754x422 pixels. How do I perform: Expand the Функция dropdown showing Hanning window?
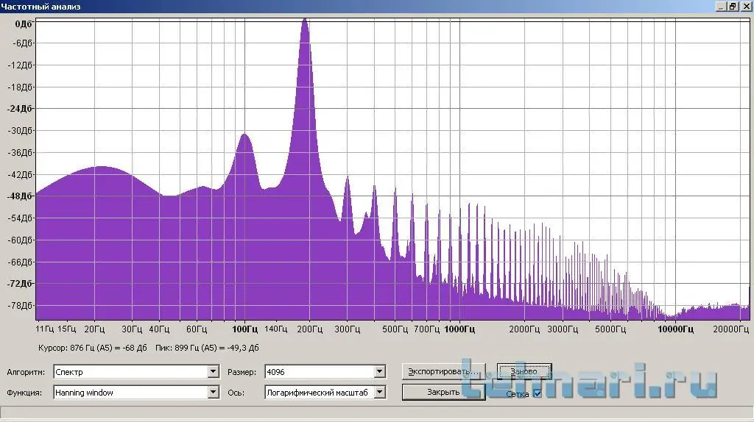coord(213,393)
